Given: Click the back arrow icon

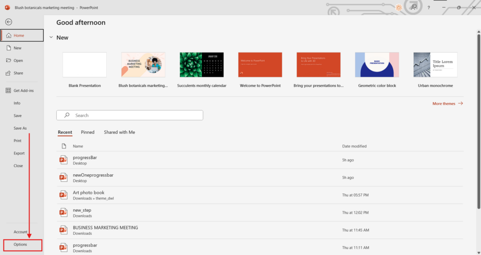Looking at the screenshot, I should point(8,22).
